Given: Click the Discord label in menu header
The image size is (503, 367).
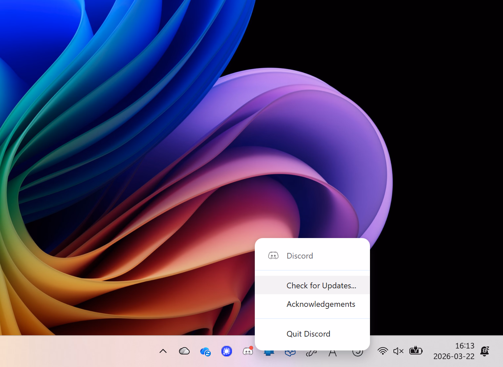Looking at the screenshot, I should pos(299,256).
